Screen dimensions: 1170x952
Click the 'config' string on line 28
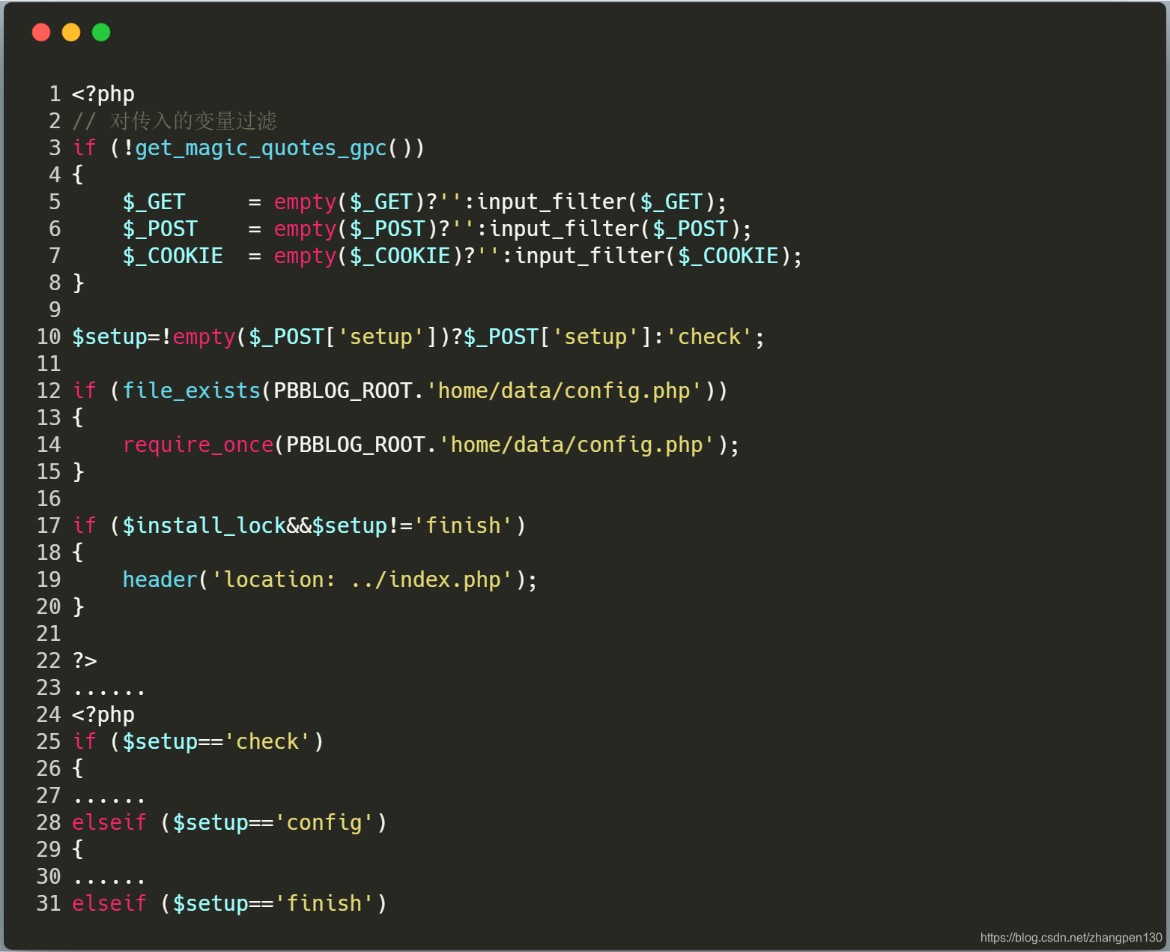pyautogui.click(x=324, y=823)
